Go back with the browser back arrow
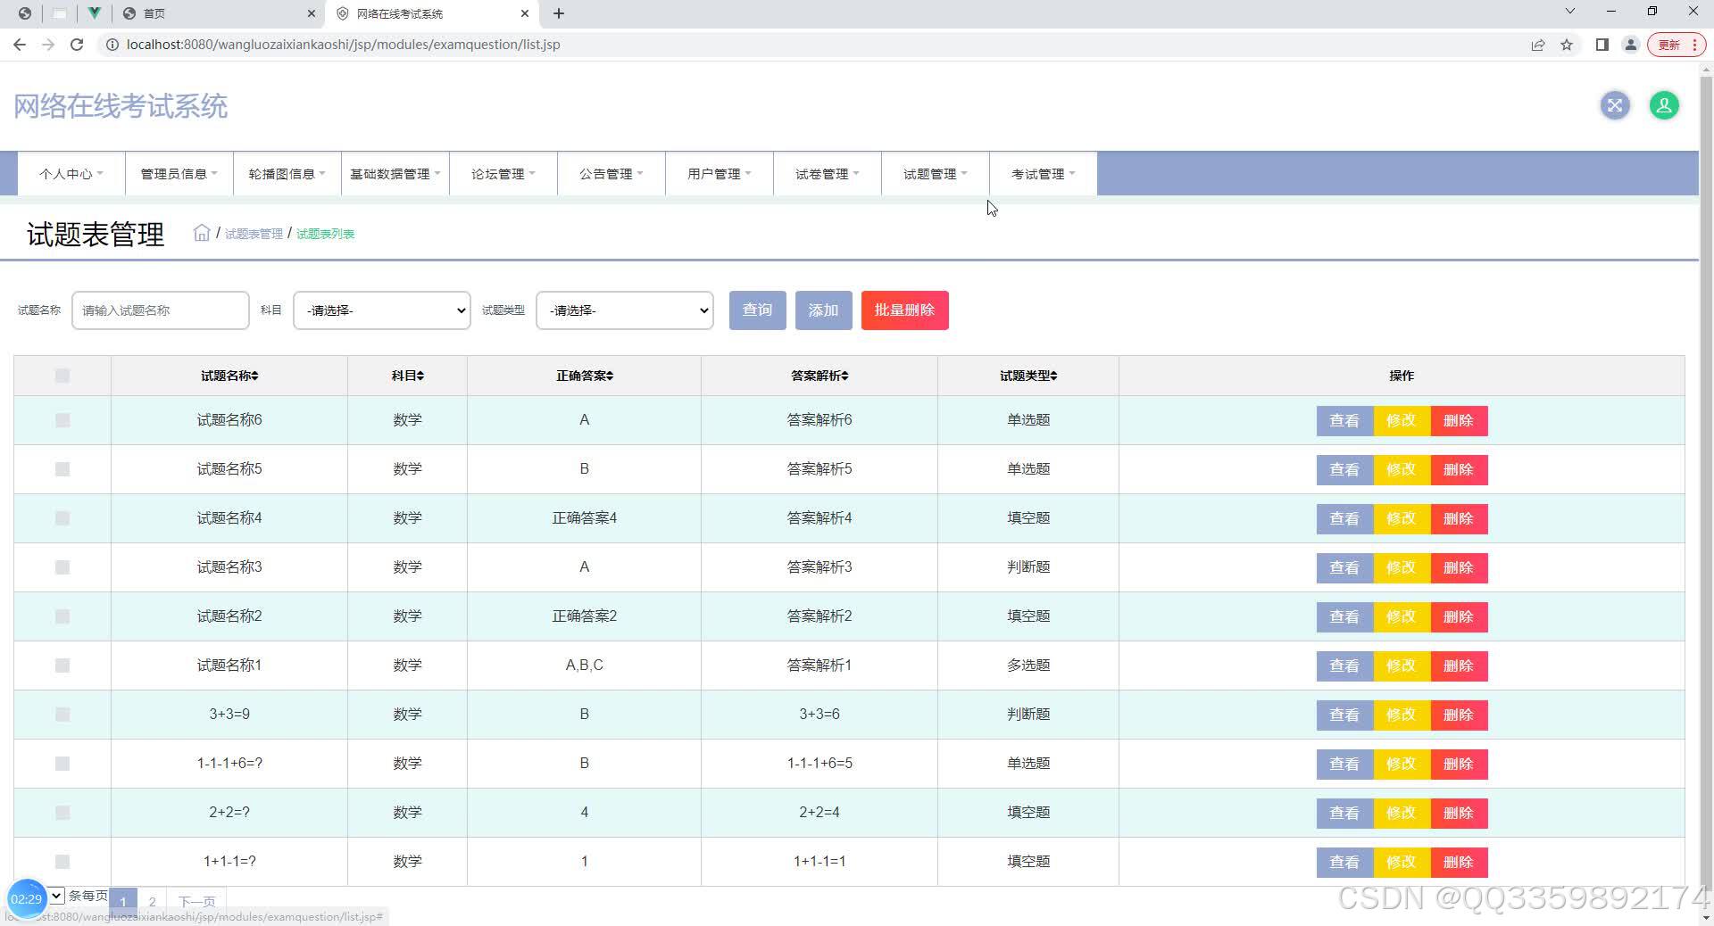Image resolution: width=1714 pixels, height=926 pixels. pos(20,45)
